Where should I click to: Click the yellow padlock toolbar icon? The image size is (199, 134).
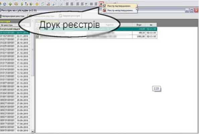pos(37,4)
